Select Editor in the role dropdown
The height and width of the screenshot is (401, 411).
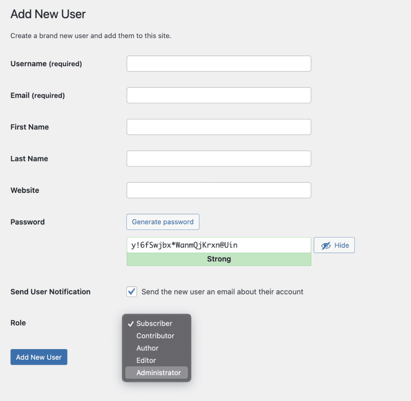coord(146,360)
